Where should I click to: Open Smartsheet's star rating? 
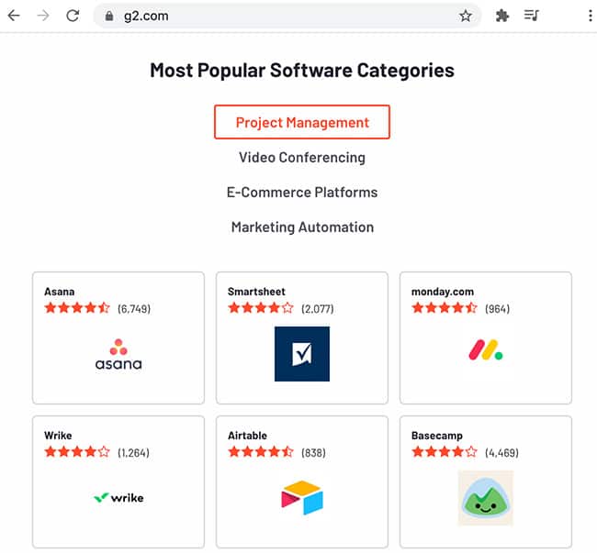click(x=261, y=308)
